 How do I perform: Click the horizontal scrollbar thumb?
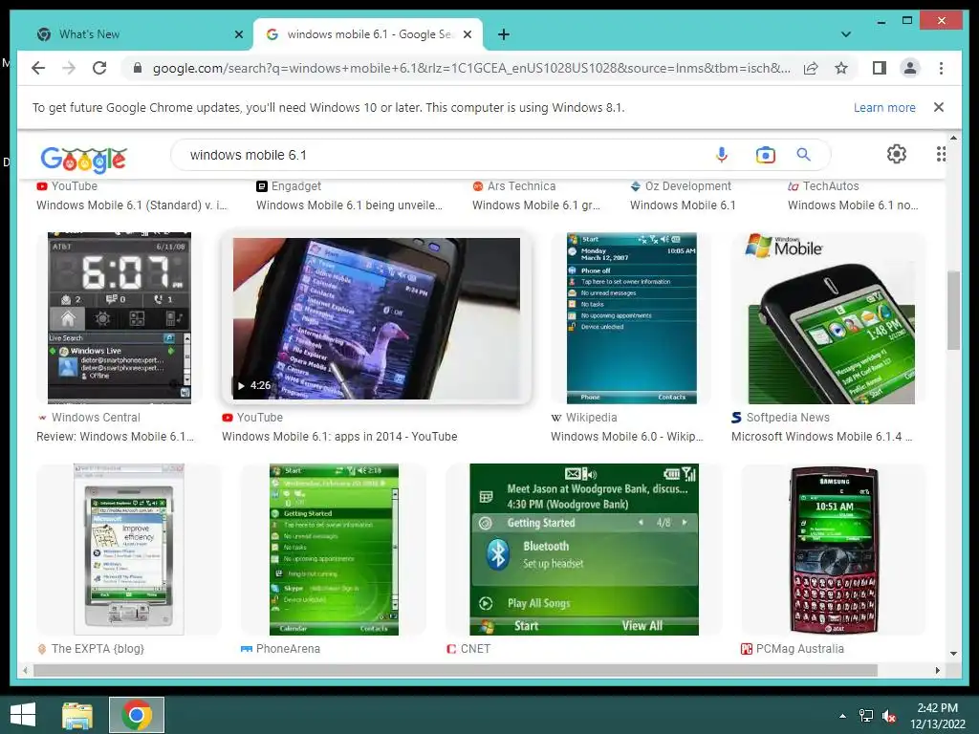tap(455, 670)
